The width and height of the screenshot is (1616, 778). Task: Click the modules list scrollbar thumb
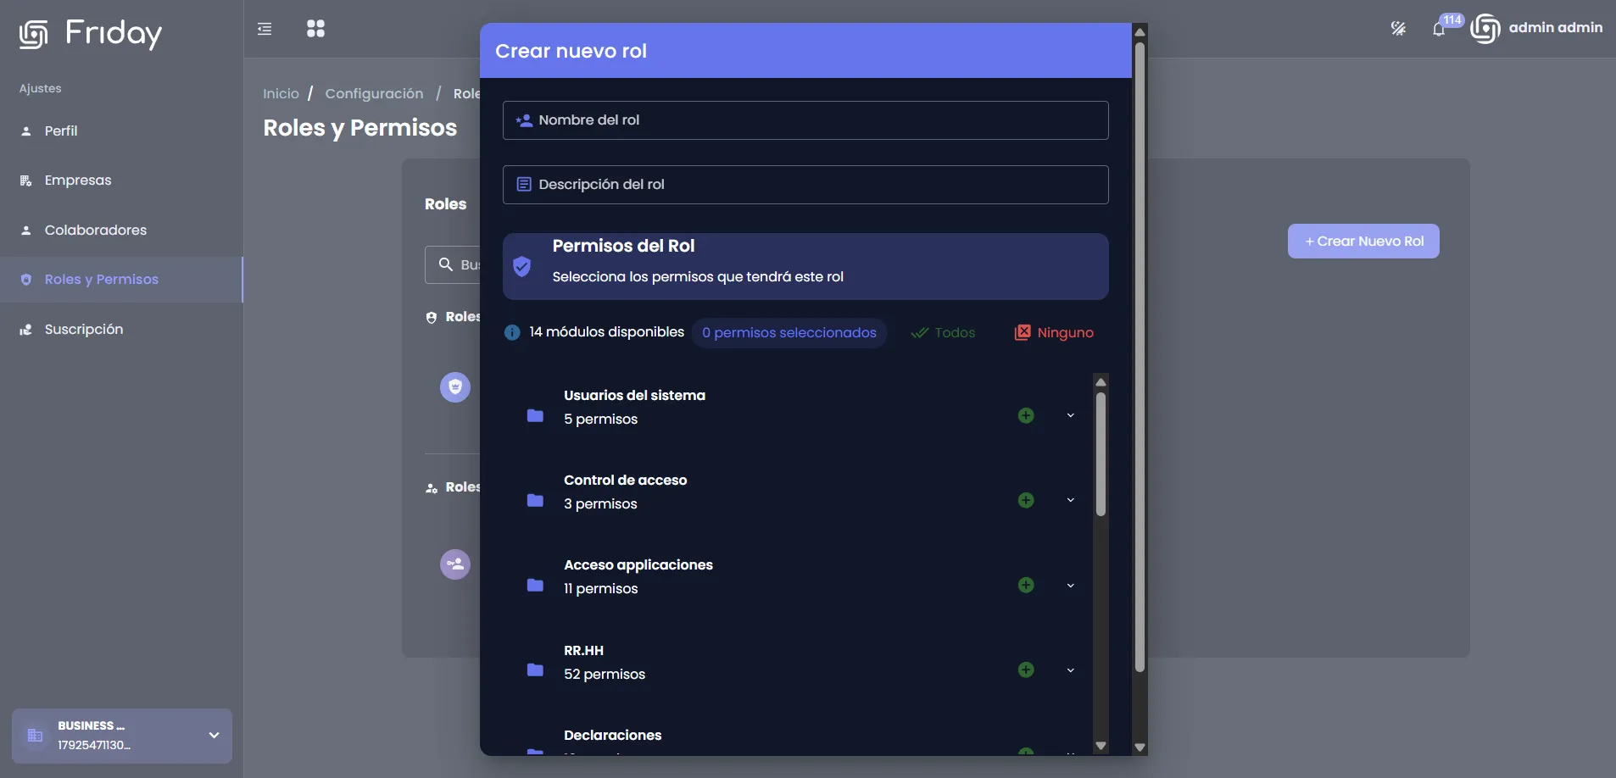pos(1101,454)
